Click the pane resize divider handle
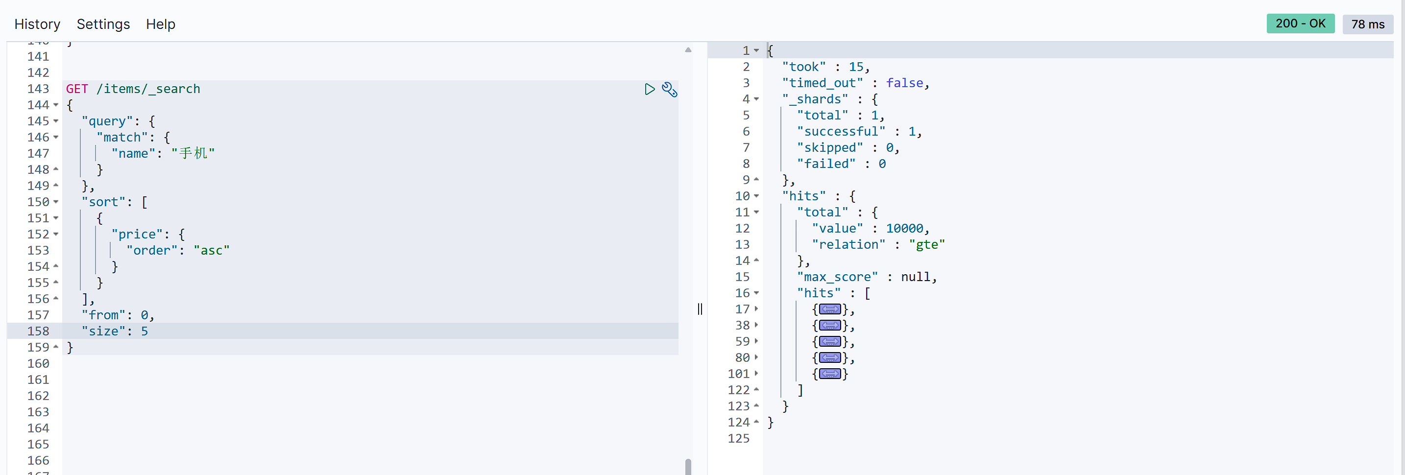The image size is (1405, 475). pos(700,309)
